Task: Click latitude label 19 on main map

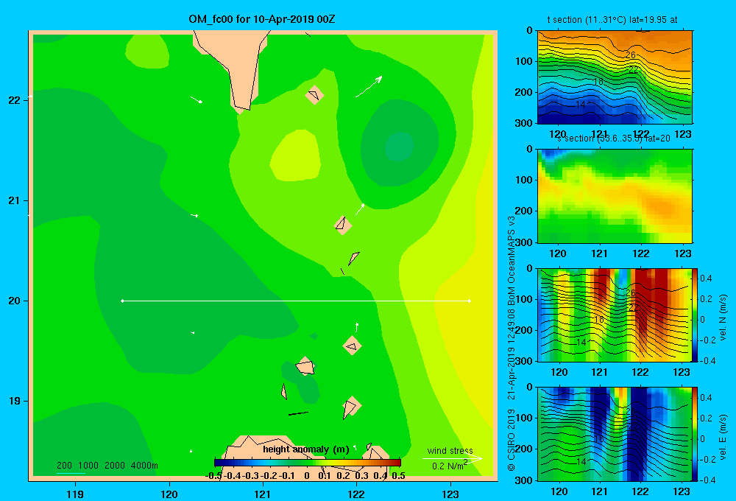Action: click(x=15, y=401)
